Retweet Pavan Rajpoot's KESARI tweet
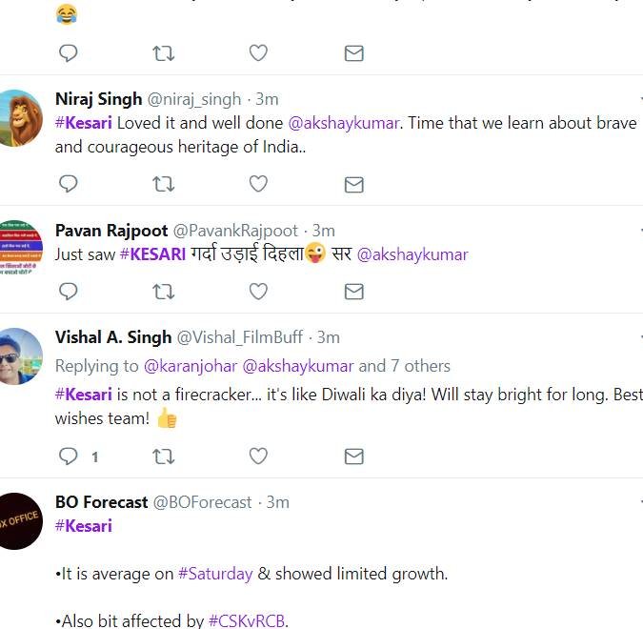The height and width of the screenshot is (629, 643). tap(163, 292)
